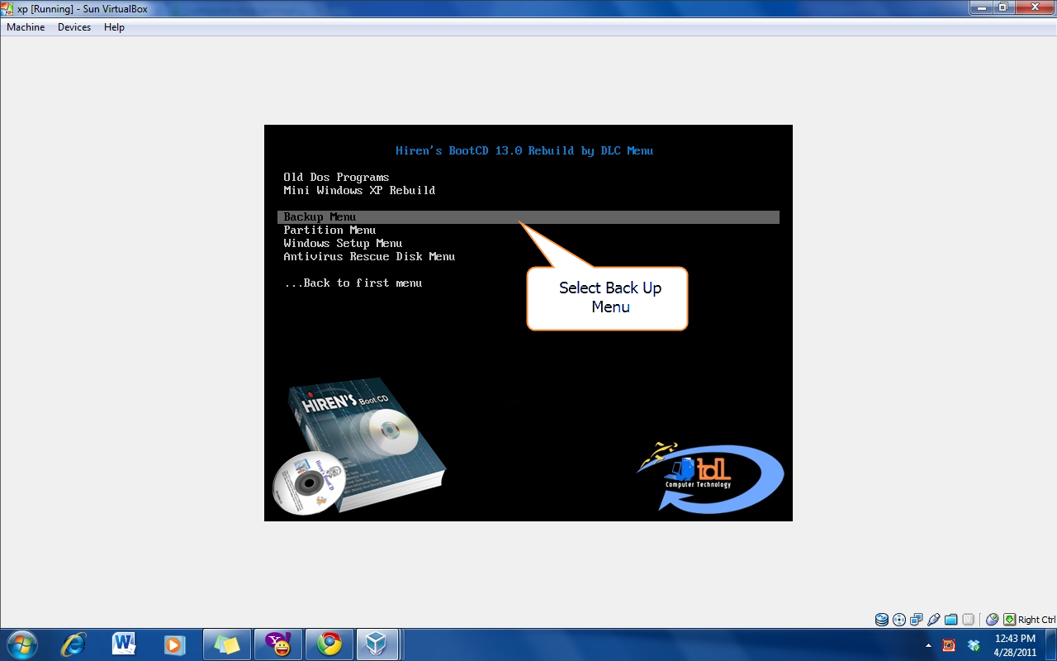
Task: Select Antivirus Rescue Disk Menu entry
Action: (x=369, y=257)
